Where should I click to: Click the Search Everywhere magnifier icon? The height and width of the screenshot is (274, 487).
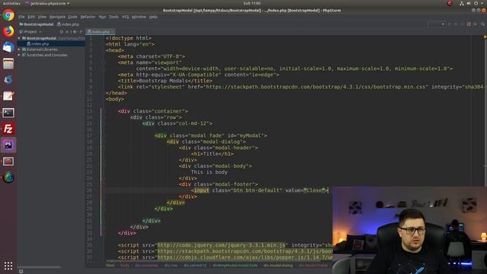483,24
